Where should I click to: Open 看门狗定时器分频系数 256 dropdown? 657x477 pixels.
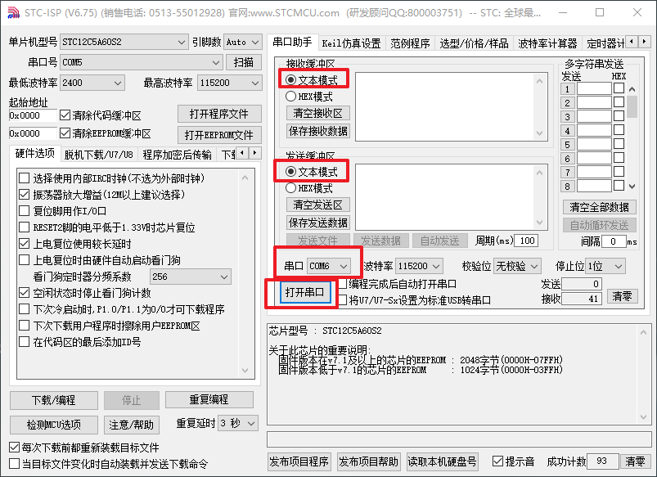click(191, 277)
